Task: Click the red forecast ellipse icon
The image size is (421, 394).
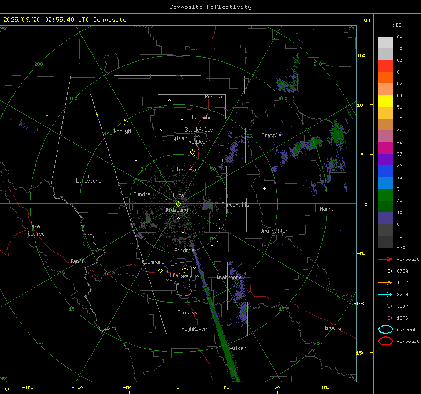Action: pos(385,341)
